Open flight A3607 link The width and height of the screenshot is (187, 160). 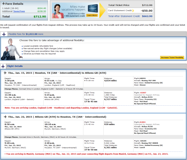point(143,93)
